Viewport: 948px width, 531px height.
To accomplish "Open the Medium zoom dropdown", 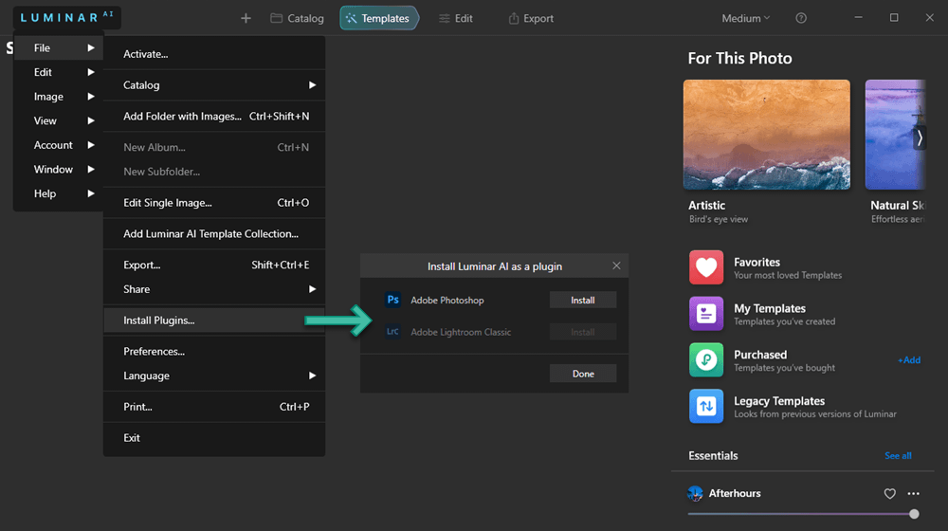I will pos(745,18).
